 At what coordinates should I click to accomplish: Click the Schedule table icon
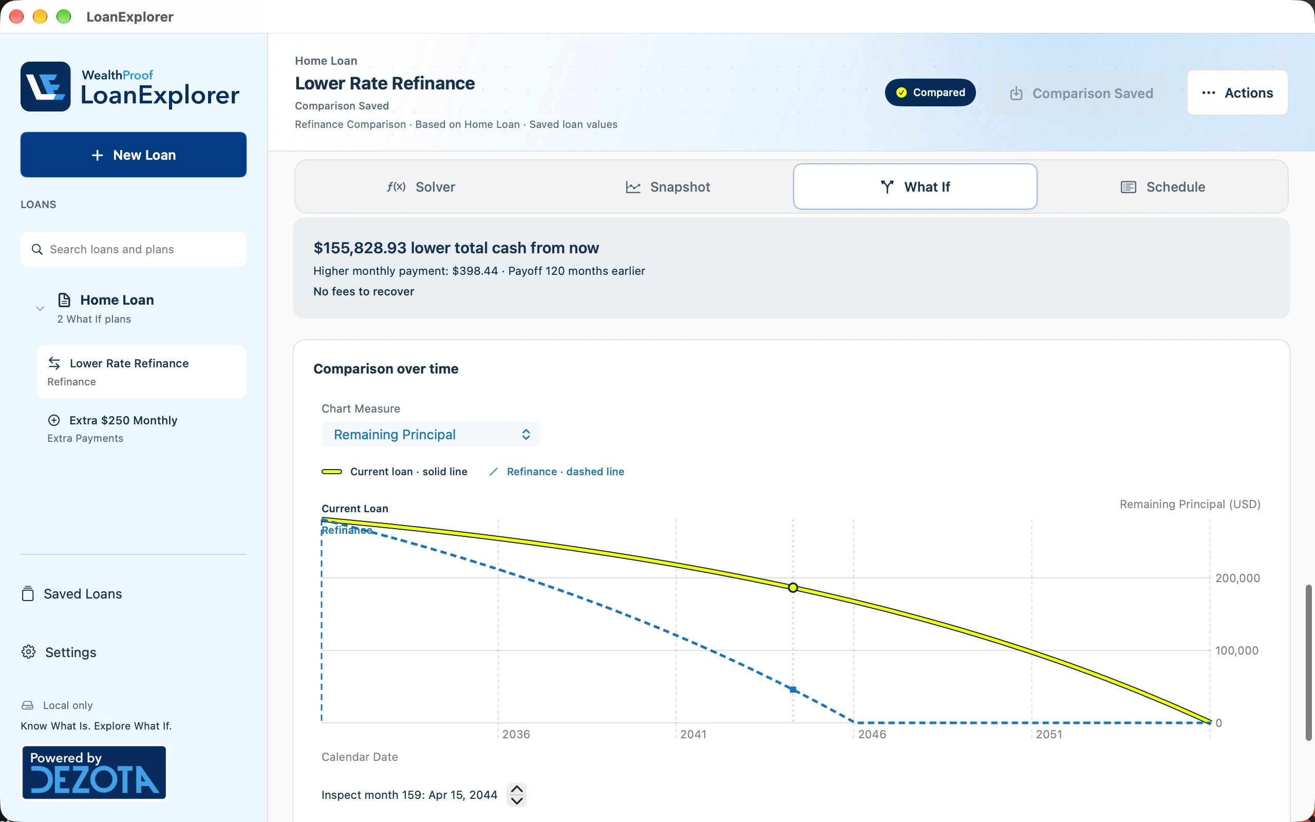click(x=1129, y=187)
